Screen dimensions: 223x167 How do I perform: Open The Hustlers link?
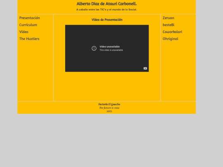[29, 39]
